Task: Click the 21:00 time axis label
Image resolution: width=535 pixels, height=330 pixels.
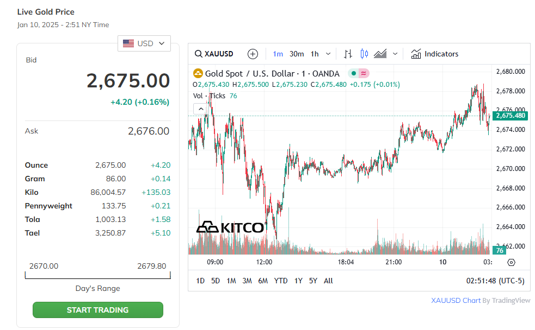Action: click(x=393, y=262)
